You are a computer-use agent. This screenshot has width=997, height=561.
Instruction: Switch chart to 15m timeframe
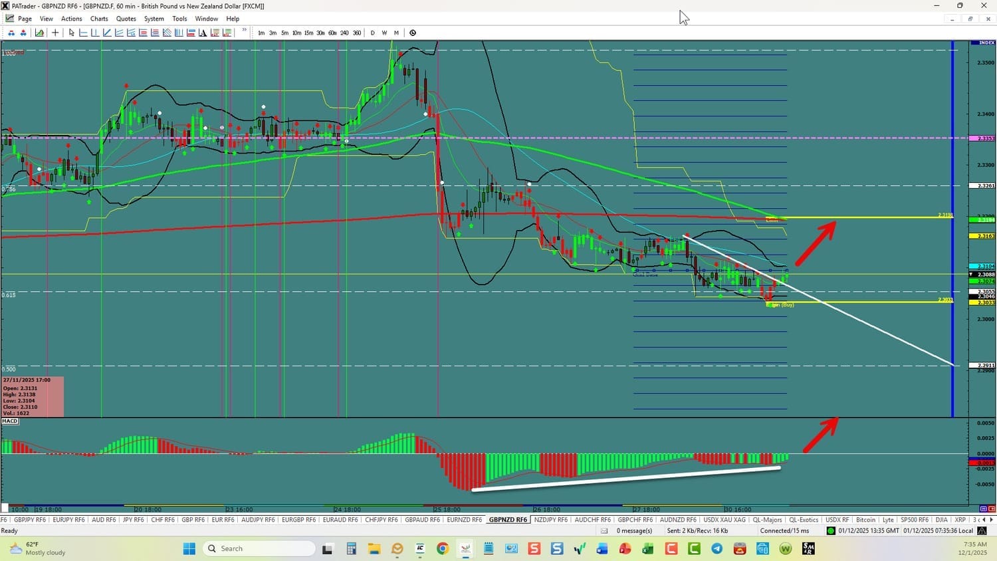(308, 33)
